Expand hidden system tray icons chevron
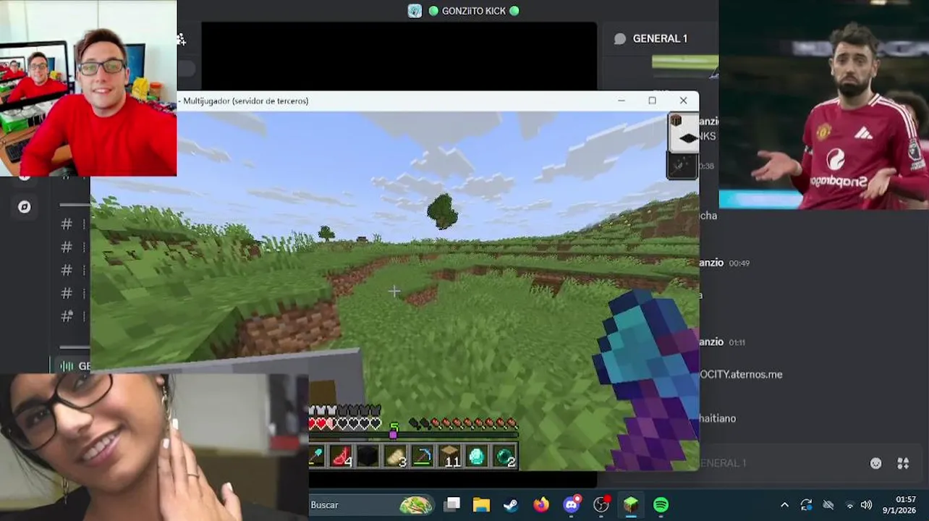 784,504
